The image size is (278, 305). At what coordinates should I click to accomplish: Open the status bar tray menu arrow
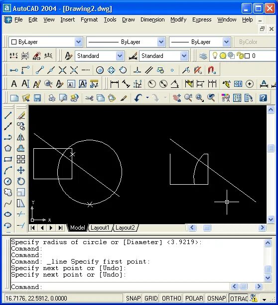[x=264, y=300]
